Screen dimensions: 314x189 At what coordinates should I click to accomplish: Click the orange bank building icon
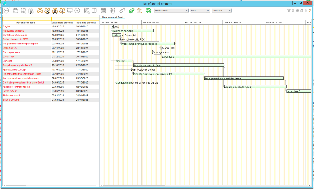[x=139, y=11]
